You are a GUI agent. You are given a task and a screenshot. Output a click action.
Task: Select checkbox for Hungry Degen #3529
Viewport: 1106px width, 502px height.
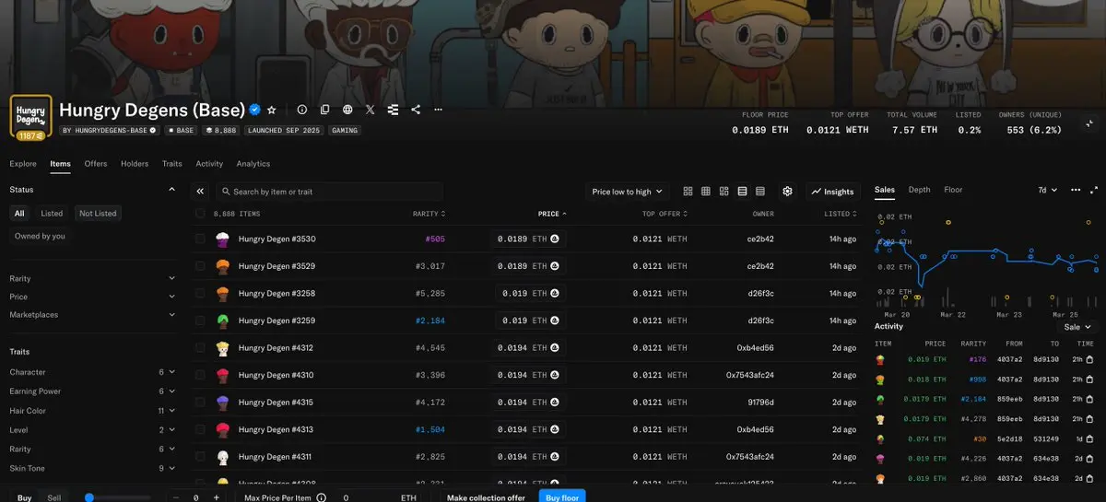[200, 266]
